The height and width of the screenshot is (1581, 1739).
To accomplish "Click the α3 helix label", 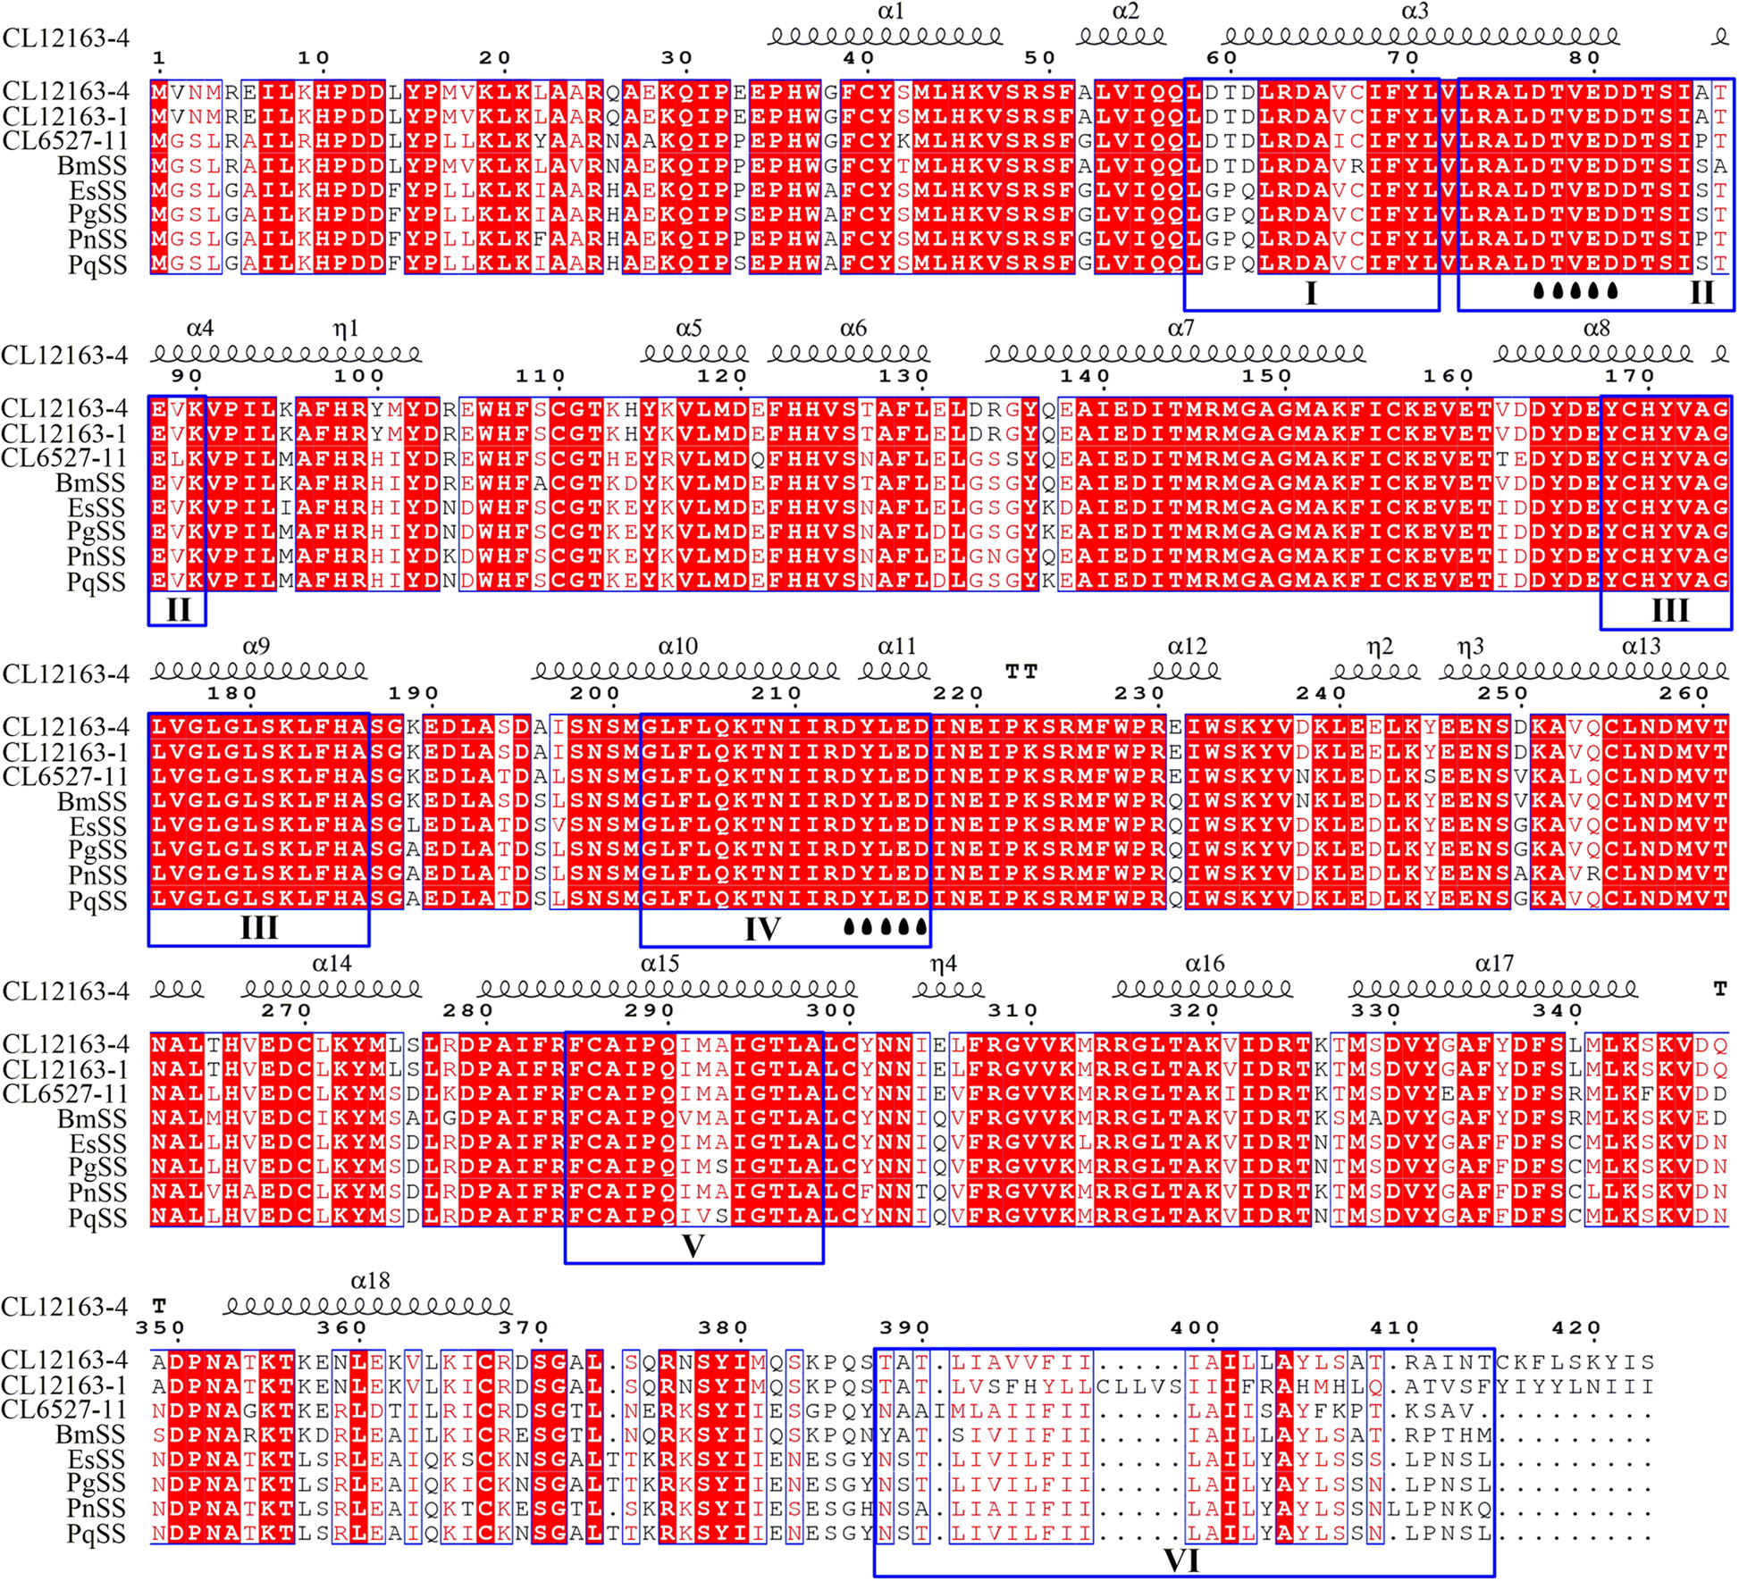I will pyautogui.click(x=1415, y=12).
